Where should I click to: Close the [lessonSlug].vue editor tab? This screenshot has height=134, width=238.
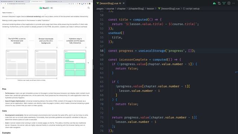point(124,3)
